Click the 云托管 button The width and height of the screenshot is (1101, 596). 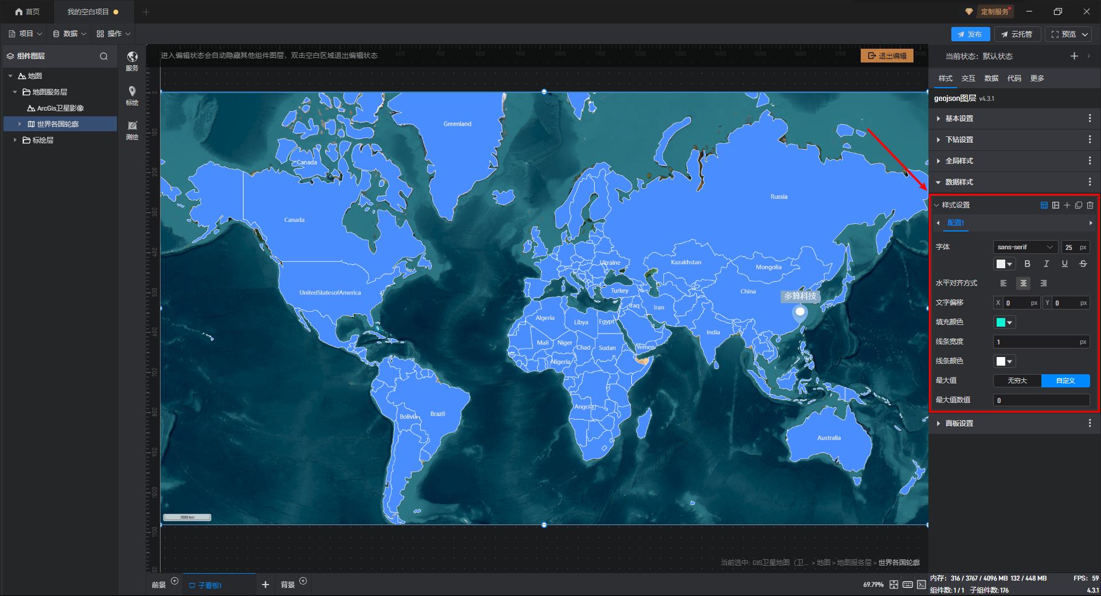click(x=1017, y=34)
